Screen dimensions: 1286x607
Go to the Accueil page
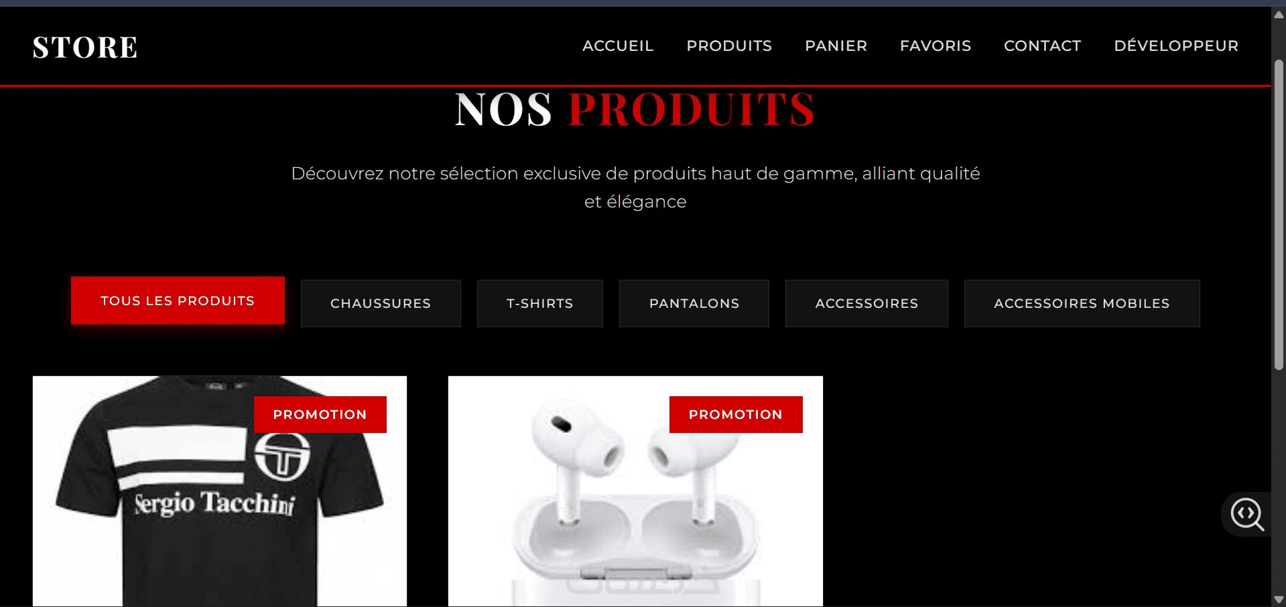click(x=618, y=46)
